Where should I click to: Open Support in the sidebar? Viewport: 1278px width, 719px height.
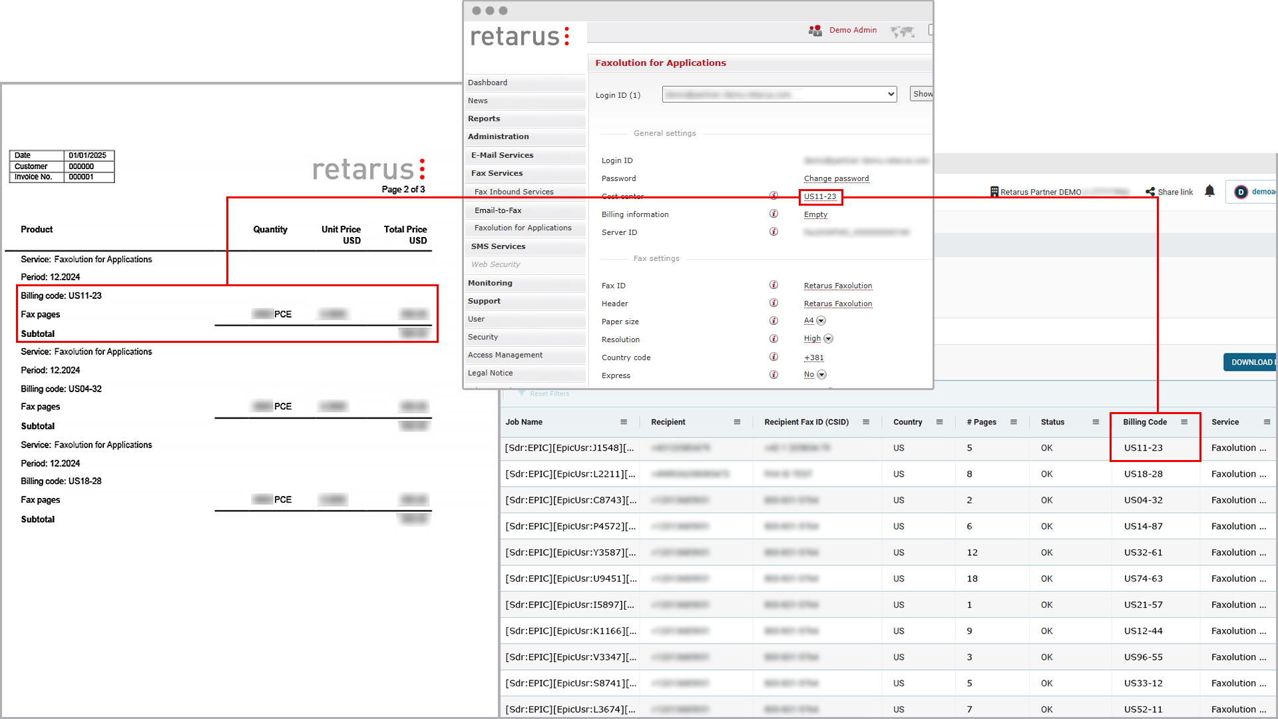(x=525, y=301)
